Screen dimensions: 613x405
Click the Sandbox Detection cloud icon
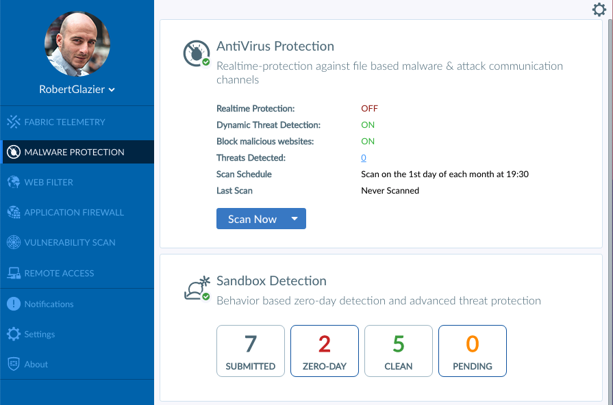point(197,289)
